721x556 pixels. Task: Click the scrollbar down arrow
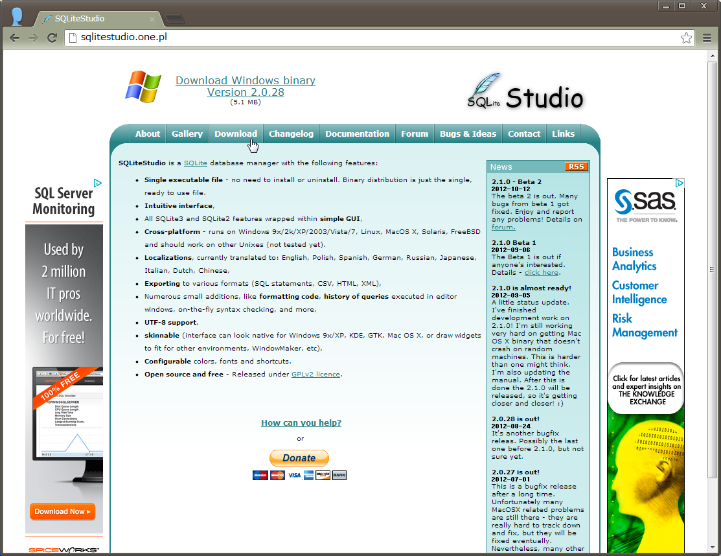(x=712, y=548)
